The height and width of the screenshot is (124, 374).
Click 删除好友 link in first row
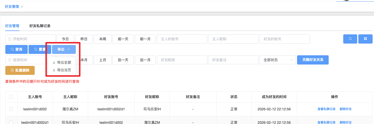click(345, 109)
